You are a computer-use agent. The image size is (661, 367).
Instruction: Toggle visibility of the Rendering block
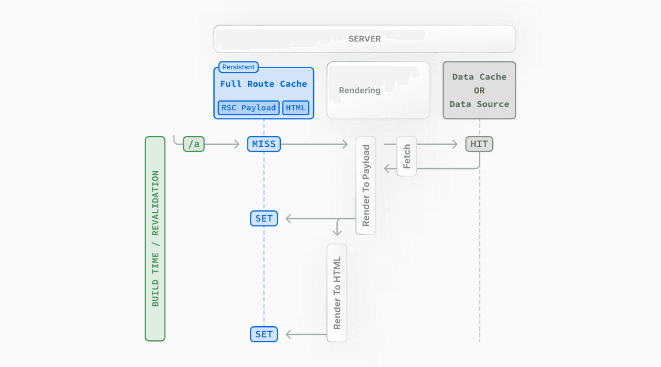point(378,90)
